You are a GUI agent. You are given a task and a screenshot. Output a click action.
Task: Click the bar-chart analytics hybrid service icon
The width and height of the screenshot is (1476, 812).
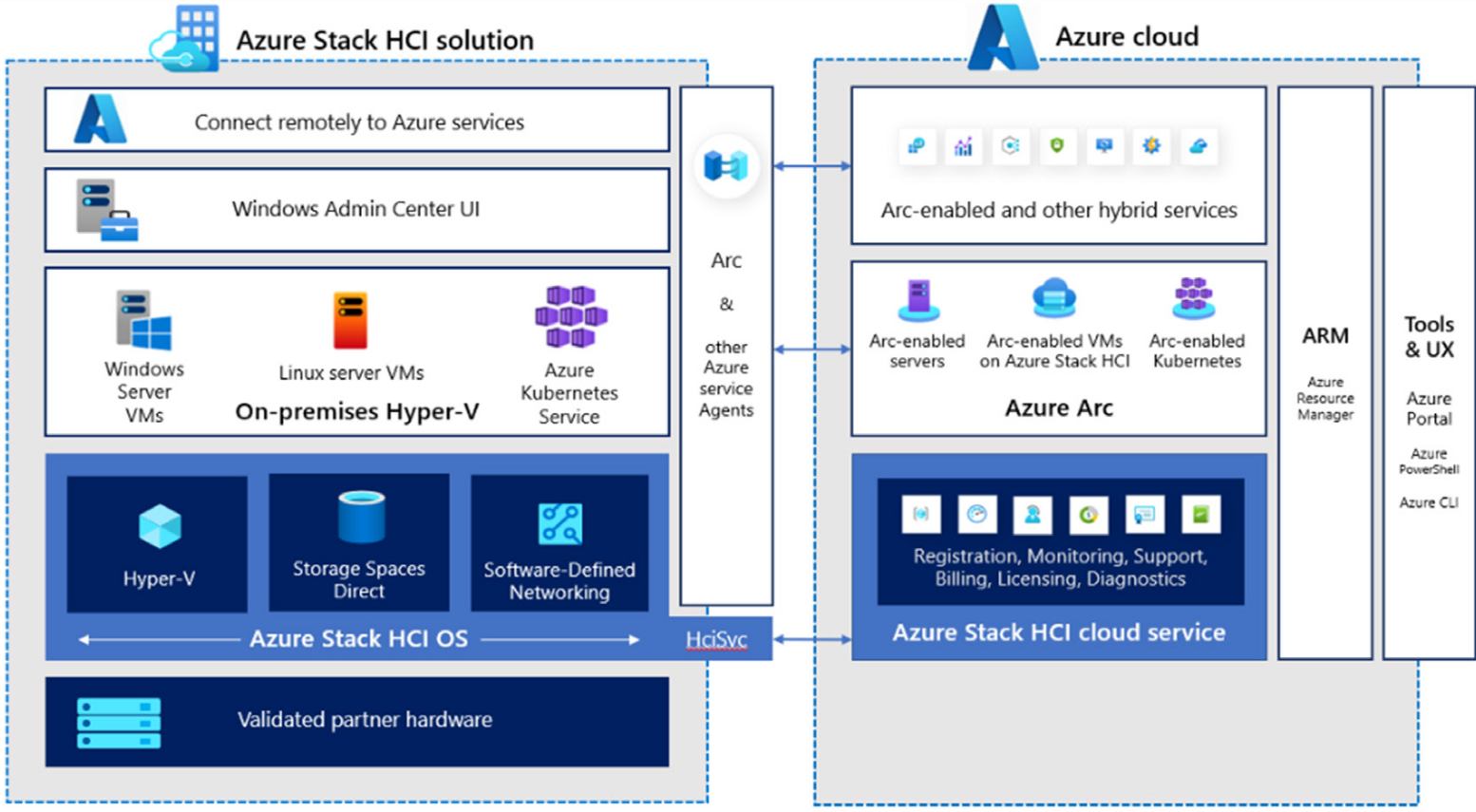point(963,146)
